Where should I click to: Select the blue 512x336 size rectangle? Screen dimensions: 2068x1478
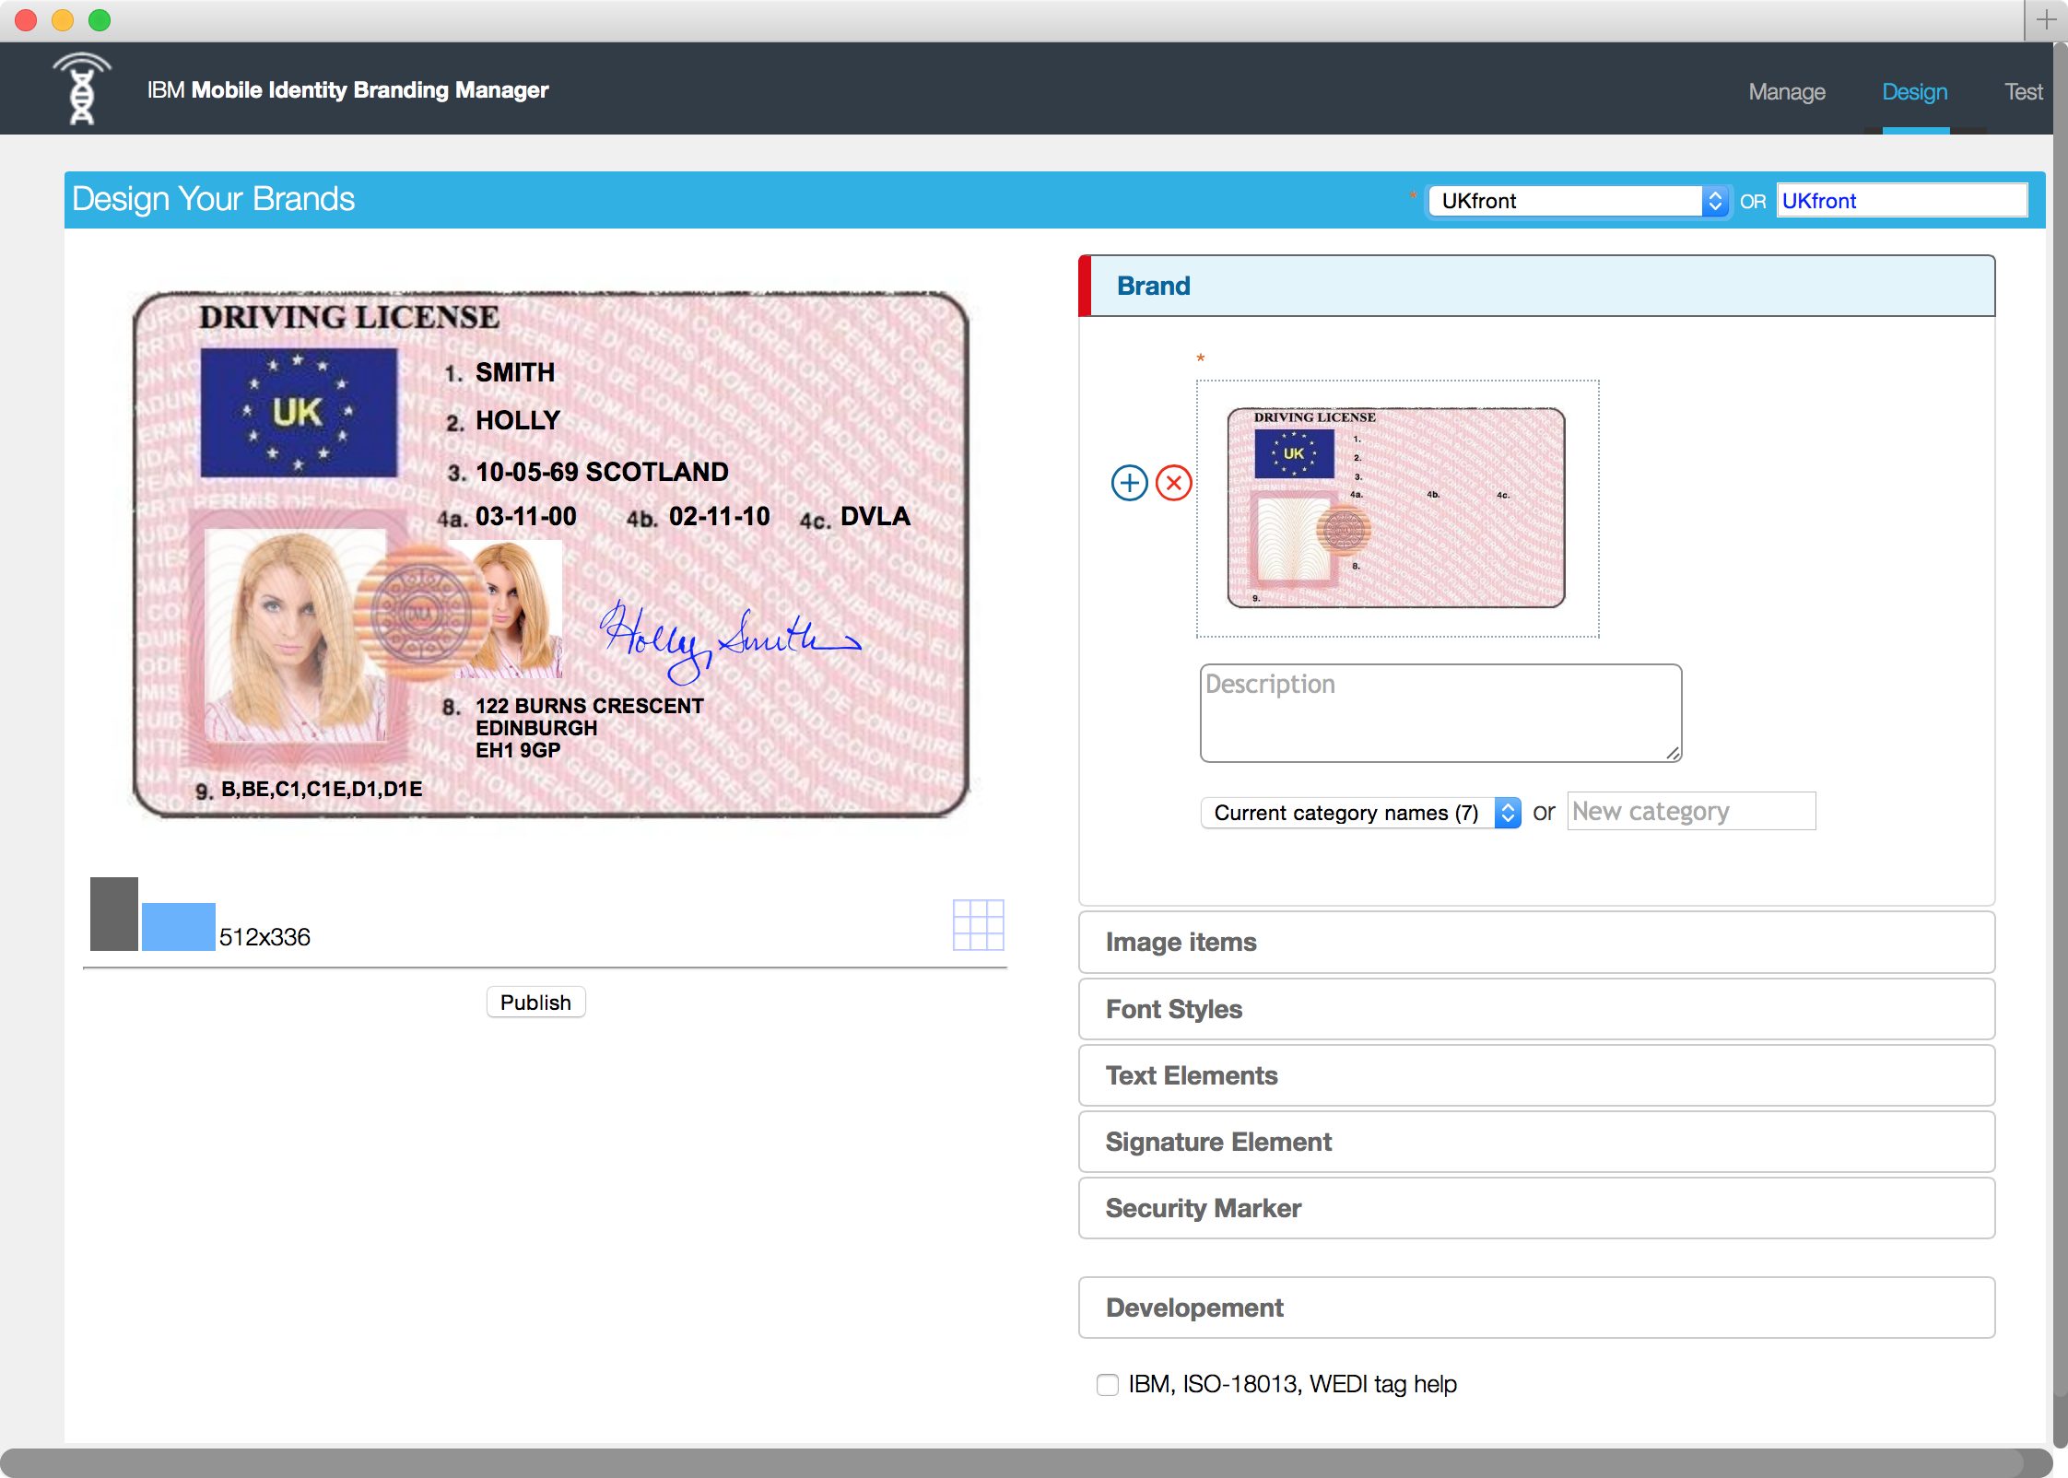click(178, 926)
